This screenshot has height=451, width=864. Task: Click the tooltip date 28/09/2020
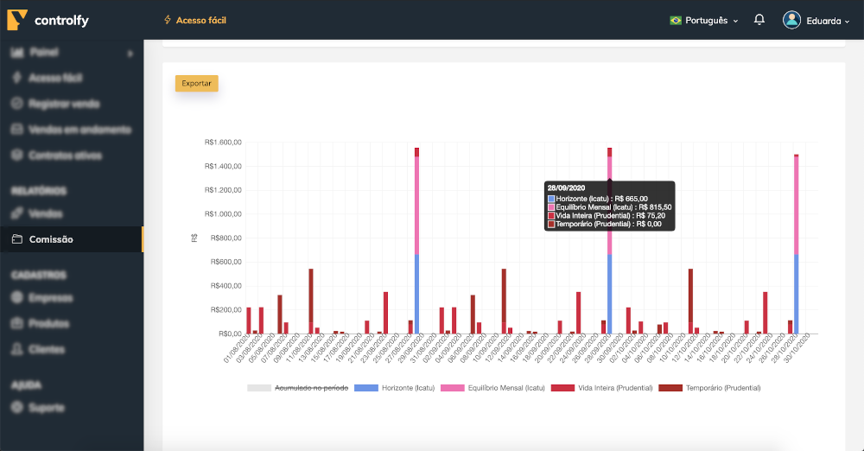pyautogui.click(x=567, y=188)
